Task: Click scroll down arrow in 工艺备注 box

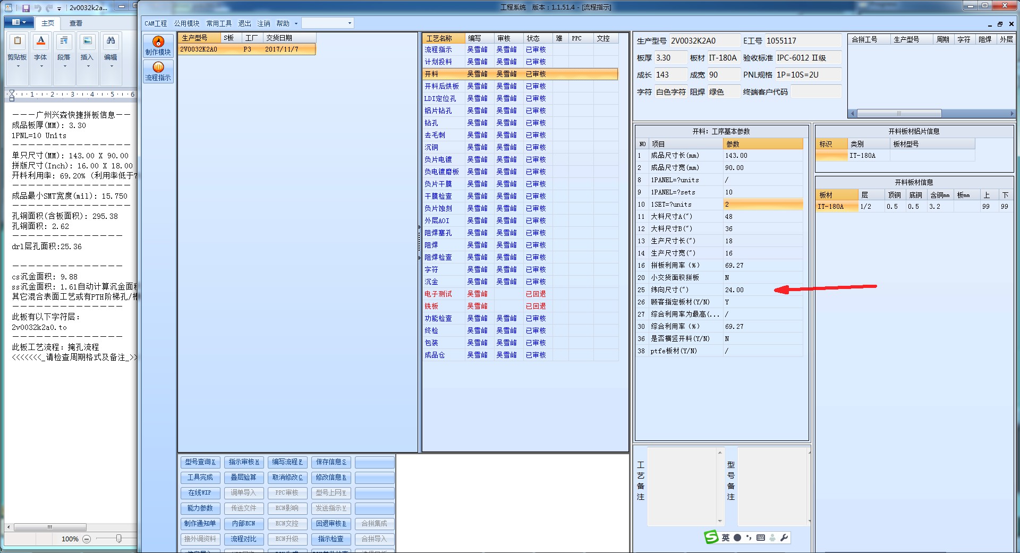Action: click(720, 521)
